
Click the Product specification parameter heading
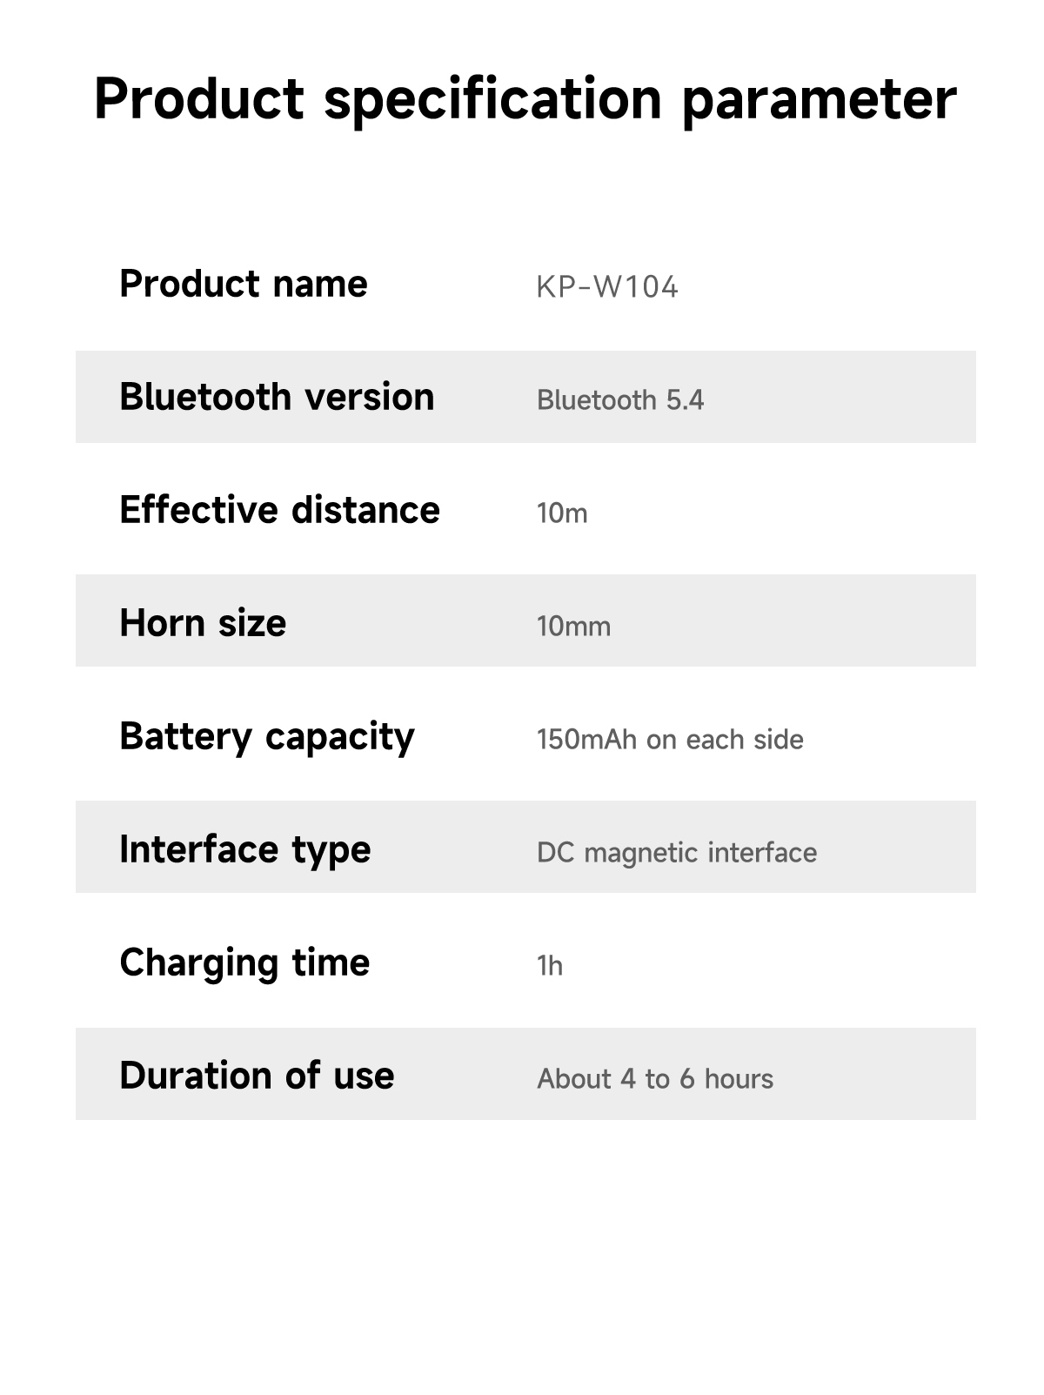(525, 100)
